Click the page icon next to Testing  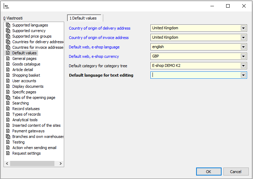tap(8, 142)
